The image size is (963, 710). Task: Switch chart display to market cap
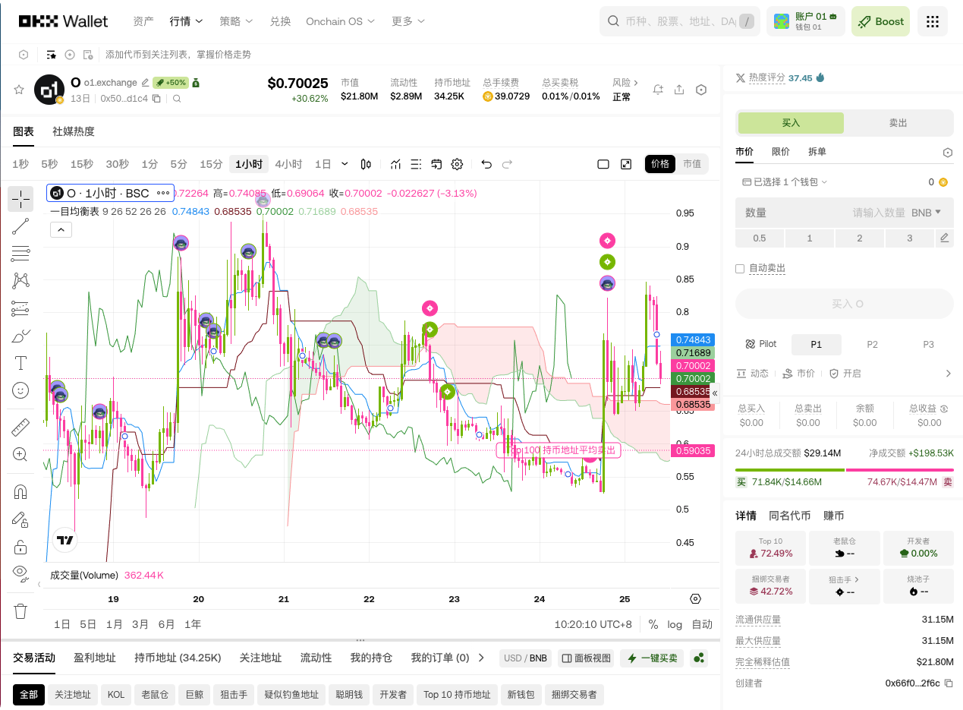pos(692,164)
